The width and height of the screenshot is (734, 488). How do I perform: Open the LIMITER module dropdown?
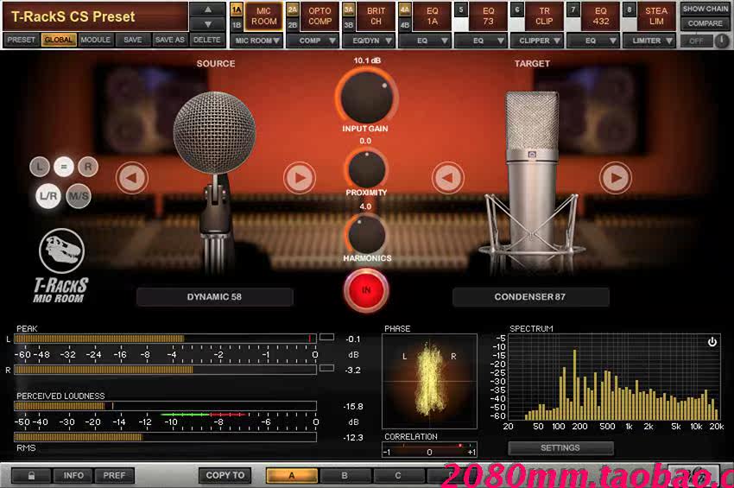pos(649,41)
